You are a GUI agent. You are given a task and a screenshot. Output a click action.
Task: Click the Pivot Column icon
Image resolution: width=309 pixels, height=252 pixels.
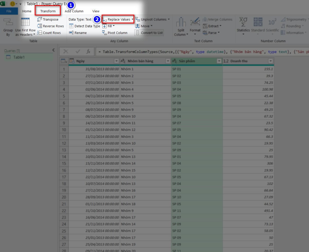point(104,33)
